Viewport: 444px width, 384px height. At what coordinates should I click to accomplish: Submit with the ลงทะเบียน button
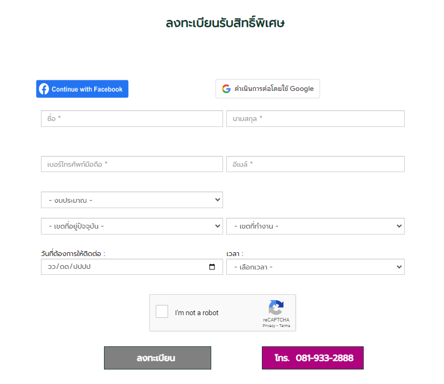(x=157, y=358)
